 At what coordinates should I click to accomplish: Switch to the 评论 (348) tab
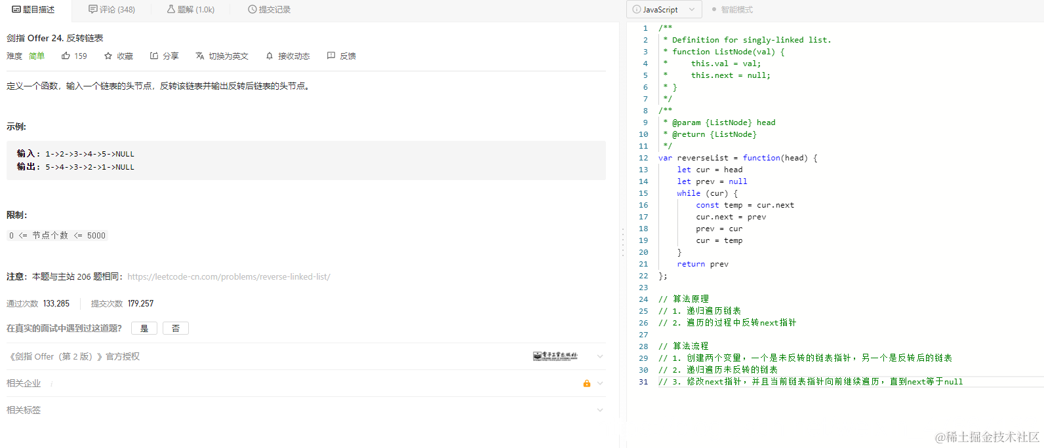(x=112, y=10)
